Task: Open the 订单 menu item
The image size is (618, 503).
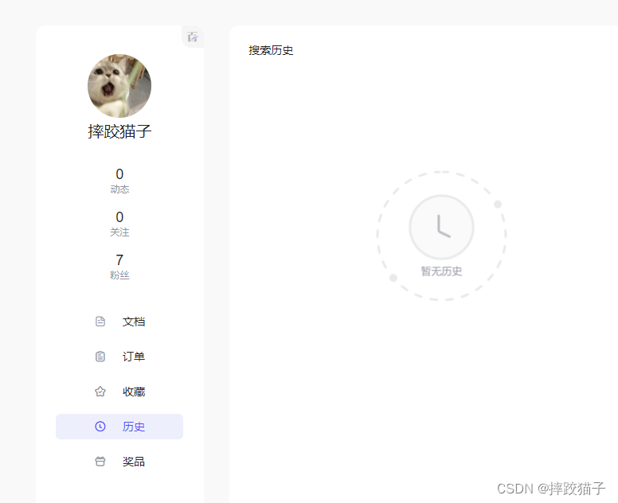Action: click(119, 357)
